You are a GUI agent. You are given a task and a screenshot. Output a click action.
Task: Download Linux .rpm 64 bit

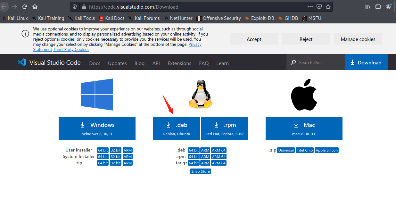coord(194,157)
